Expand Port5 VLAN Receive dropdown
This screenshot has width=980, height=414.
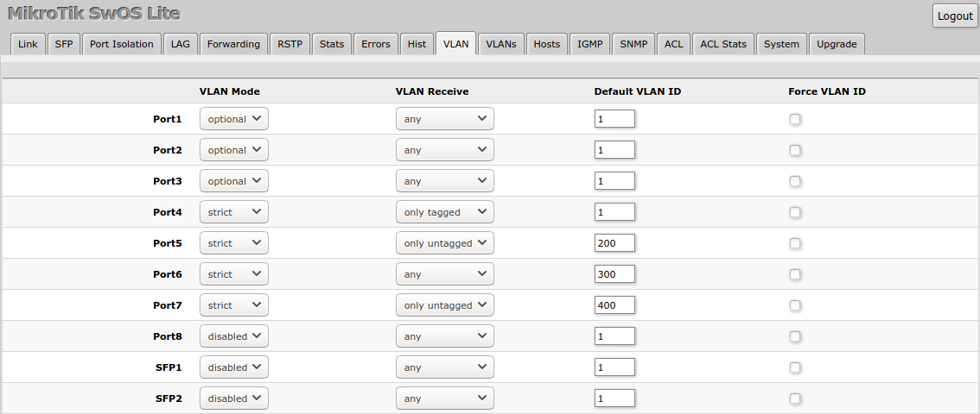click(444, 243)
